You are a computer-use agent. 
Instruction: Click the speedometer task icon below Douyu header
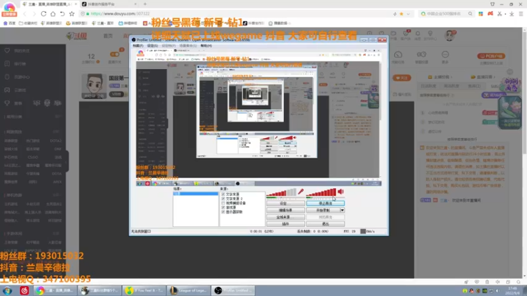tap(398, 55)
